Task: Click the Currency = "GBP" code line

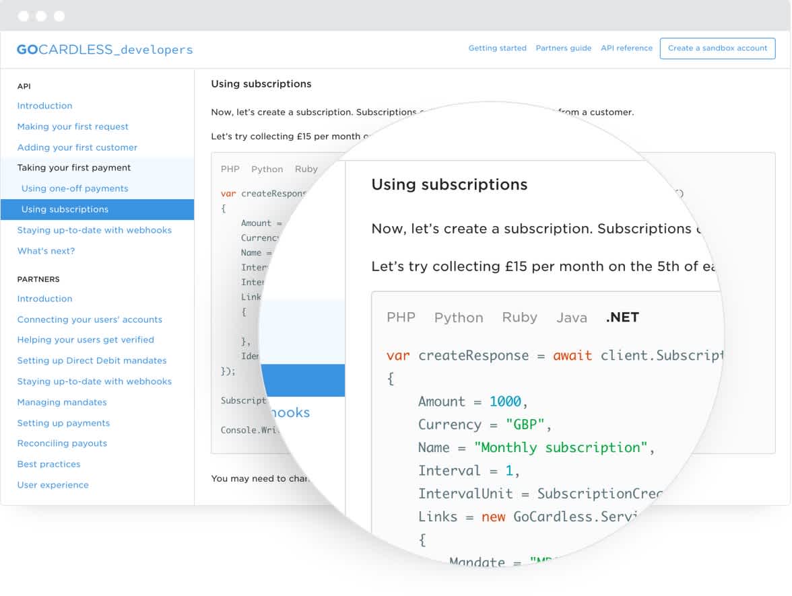Action: [484, 424]
